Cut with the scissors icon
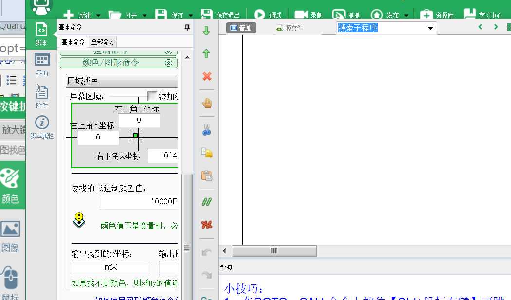The height and width of the screenshot is (300, 511). coord(207,130)
